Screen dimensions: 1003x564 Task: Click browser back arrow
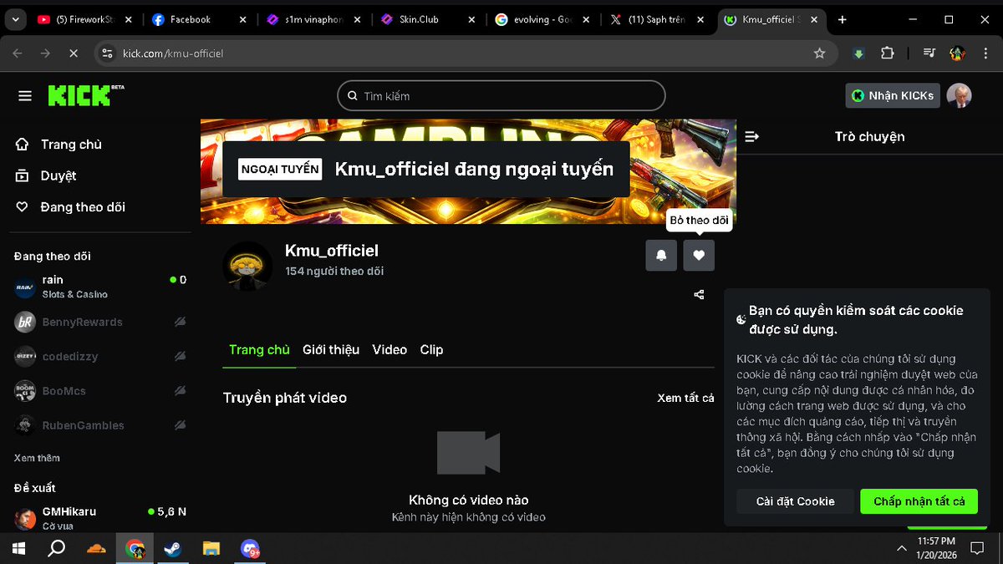pyautogui.click(x=18, y=53)
